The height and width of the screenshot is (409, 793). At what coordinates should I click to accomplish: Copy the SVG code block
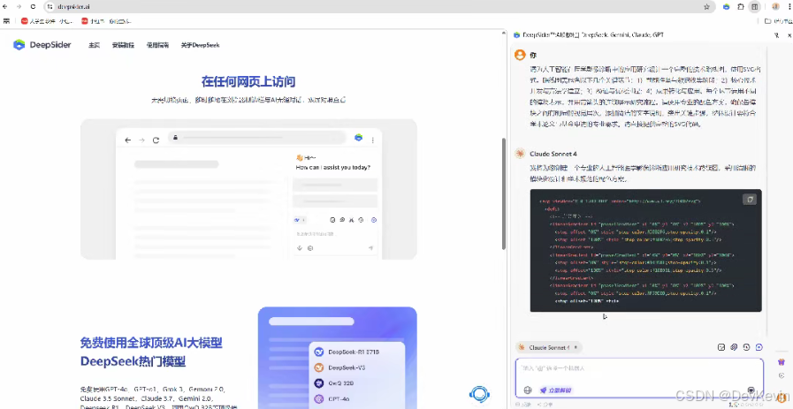click(749, 199)
